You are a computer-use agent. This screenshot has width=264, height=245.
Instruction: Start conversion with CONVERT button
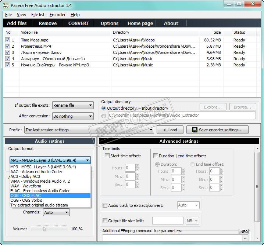[x=79, y=23]
